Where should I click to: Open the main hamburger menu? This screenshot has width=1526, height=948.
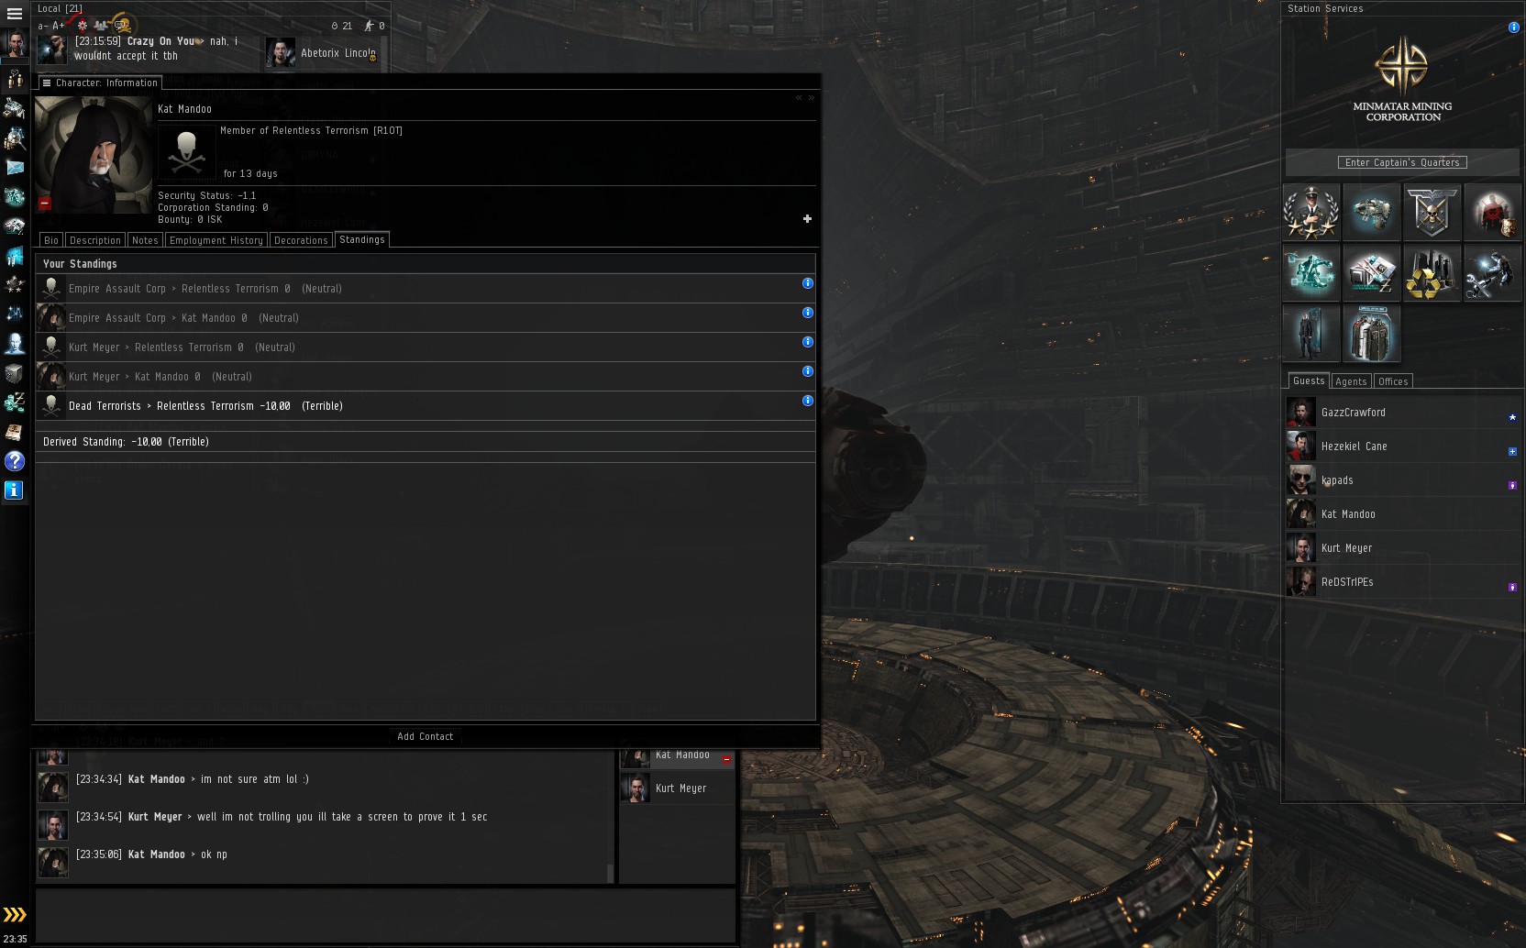[x=15, y=14]
